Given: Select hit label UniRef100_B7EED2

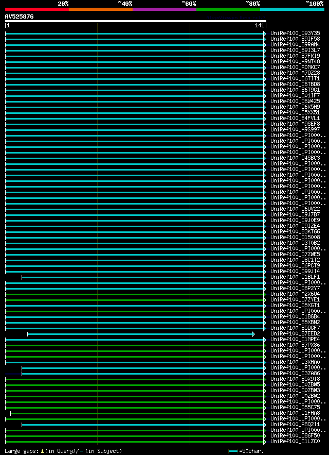Looking at the screenshot, I should (295, 334).
